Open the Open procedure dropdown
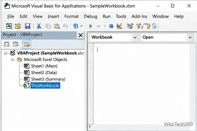 [x=190, y=37]
